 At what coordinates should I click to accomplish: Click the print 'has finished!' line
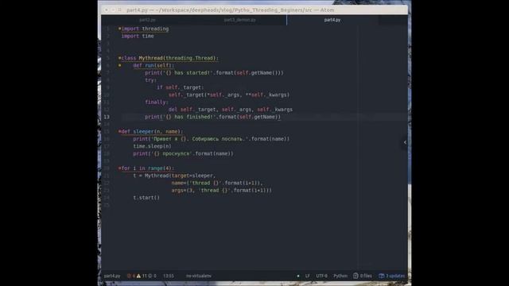(212, 117)
